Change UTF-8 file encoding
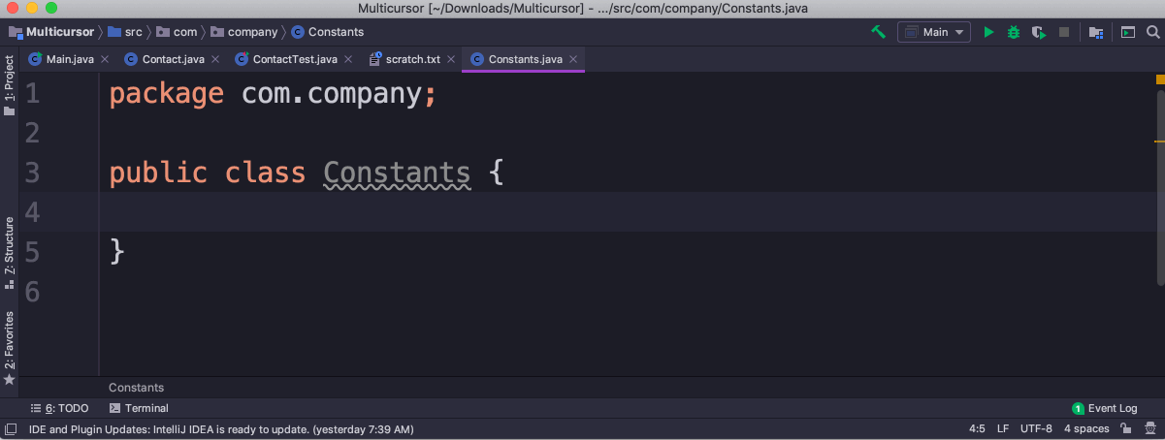This screenshot has height=440, width=1165. point(1036,428)
